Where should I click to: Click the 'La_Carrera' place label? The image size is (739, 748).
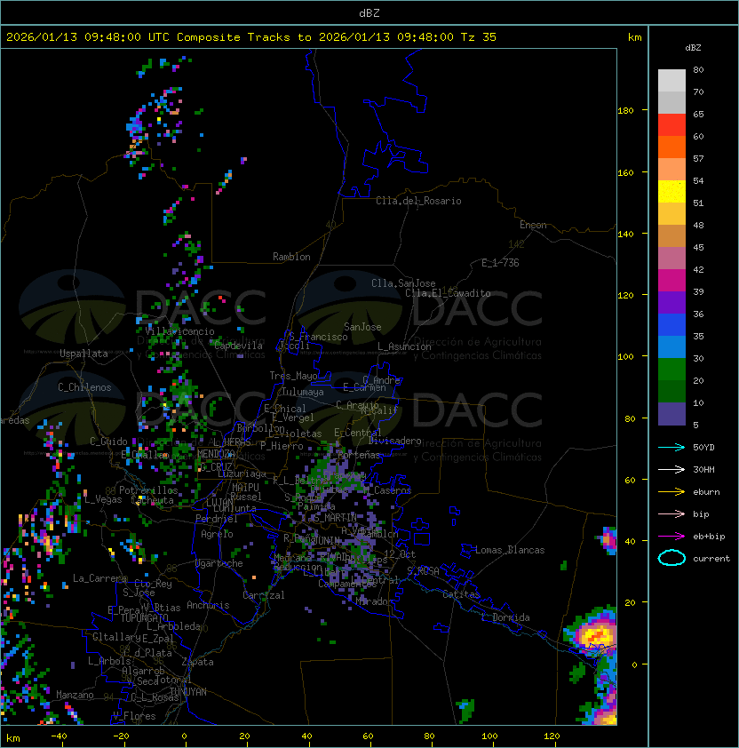click(99, 578)
